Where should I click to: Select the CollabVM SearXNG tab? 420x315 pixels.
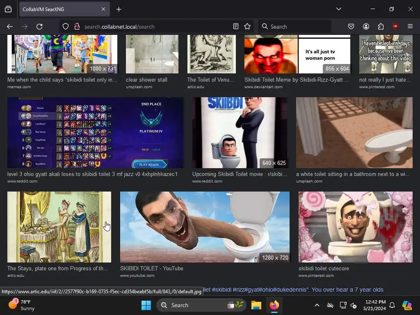pos(64,9)
